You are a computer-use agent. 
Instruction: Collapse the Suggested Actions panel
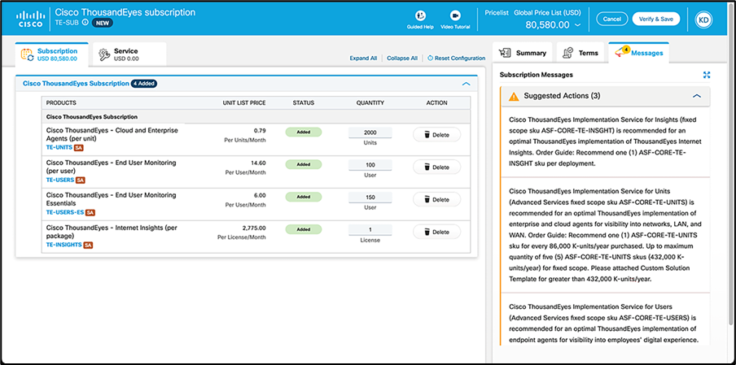pos(697,96)
